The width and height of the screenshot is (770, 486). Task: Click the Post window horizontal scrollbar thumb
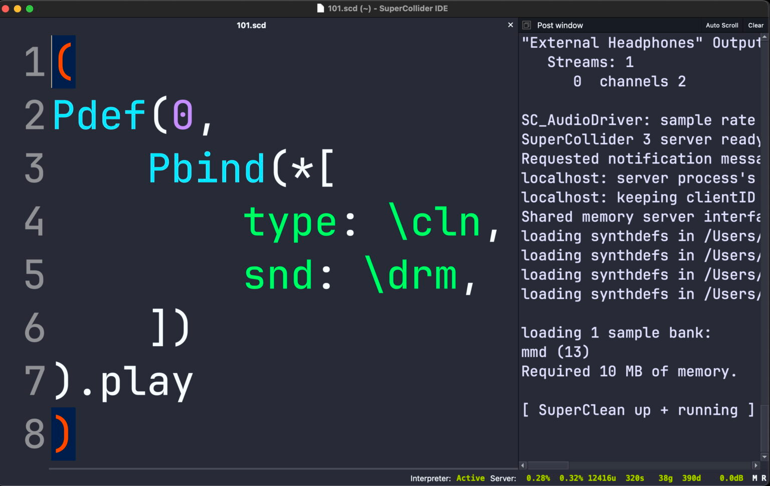(548, 465)
